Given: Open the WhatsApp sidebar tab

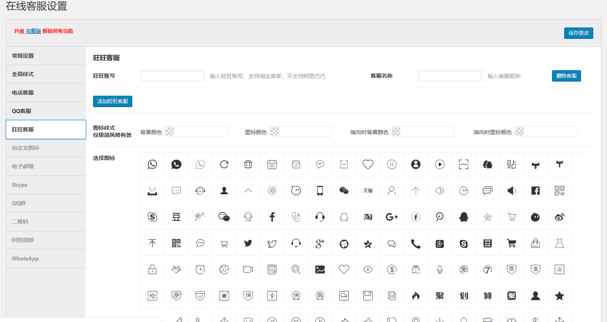Looking at the screenshot, I should click(46, 258).
